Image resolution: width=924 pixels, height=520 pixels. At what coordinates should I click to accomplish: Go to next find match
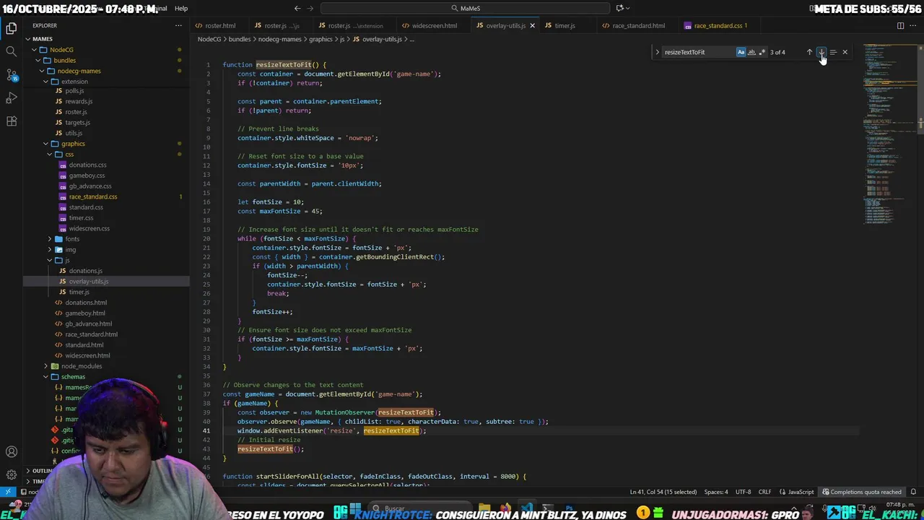(x=821, y=52)
